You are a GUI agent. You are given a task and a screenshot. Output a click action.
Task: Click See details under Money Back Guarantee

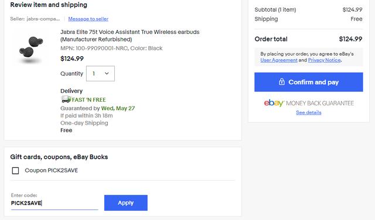[309, 112]
